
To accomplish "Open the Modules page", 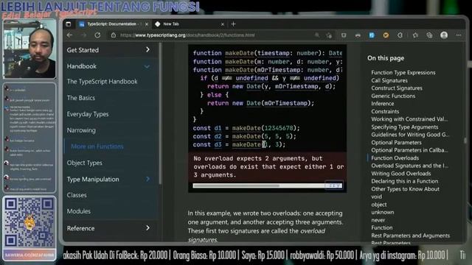I will [79, 211].
